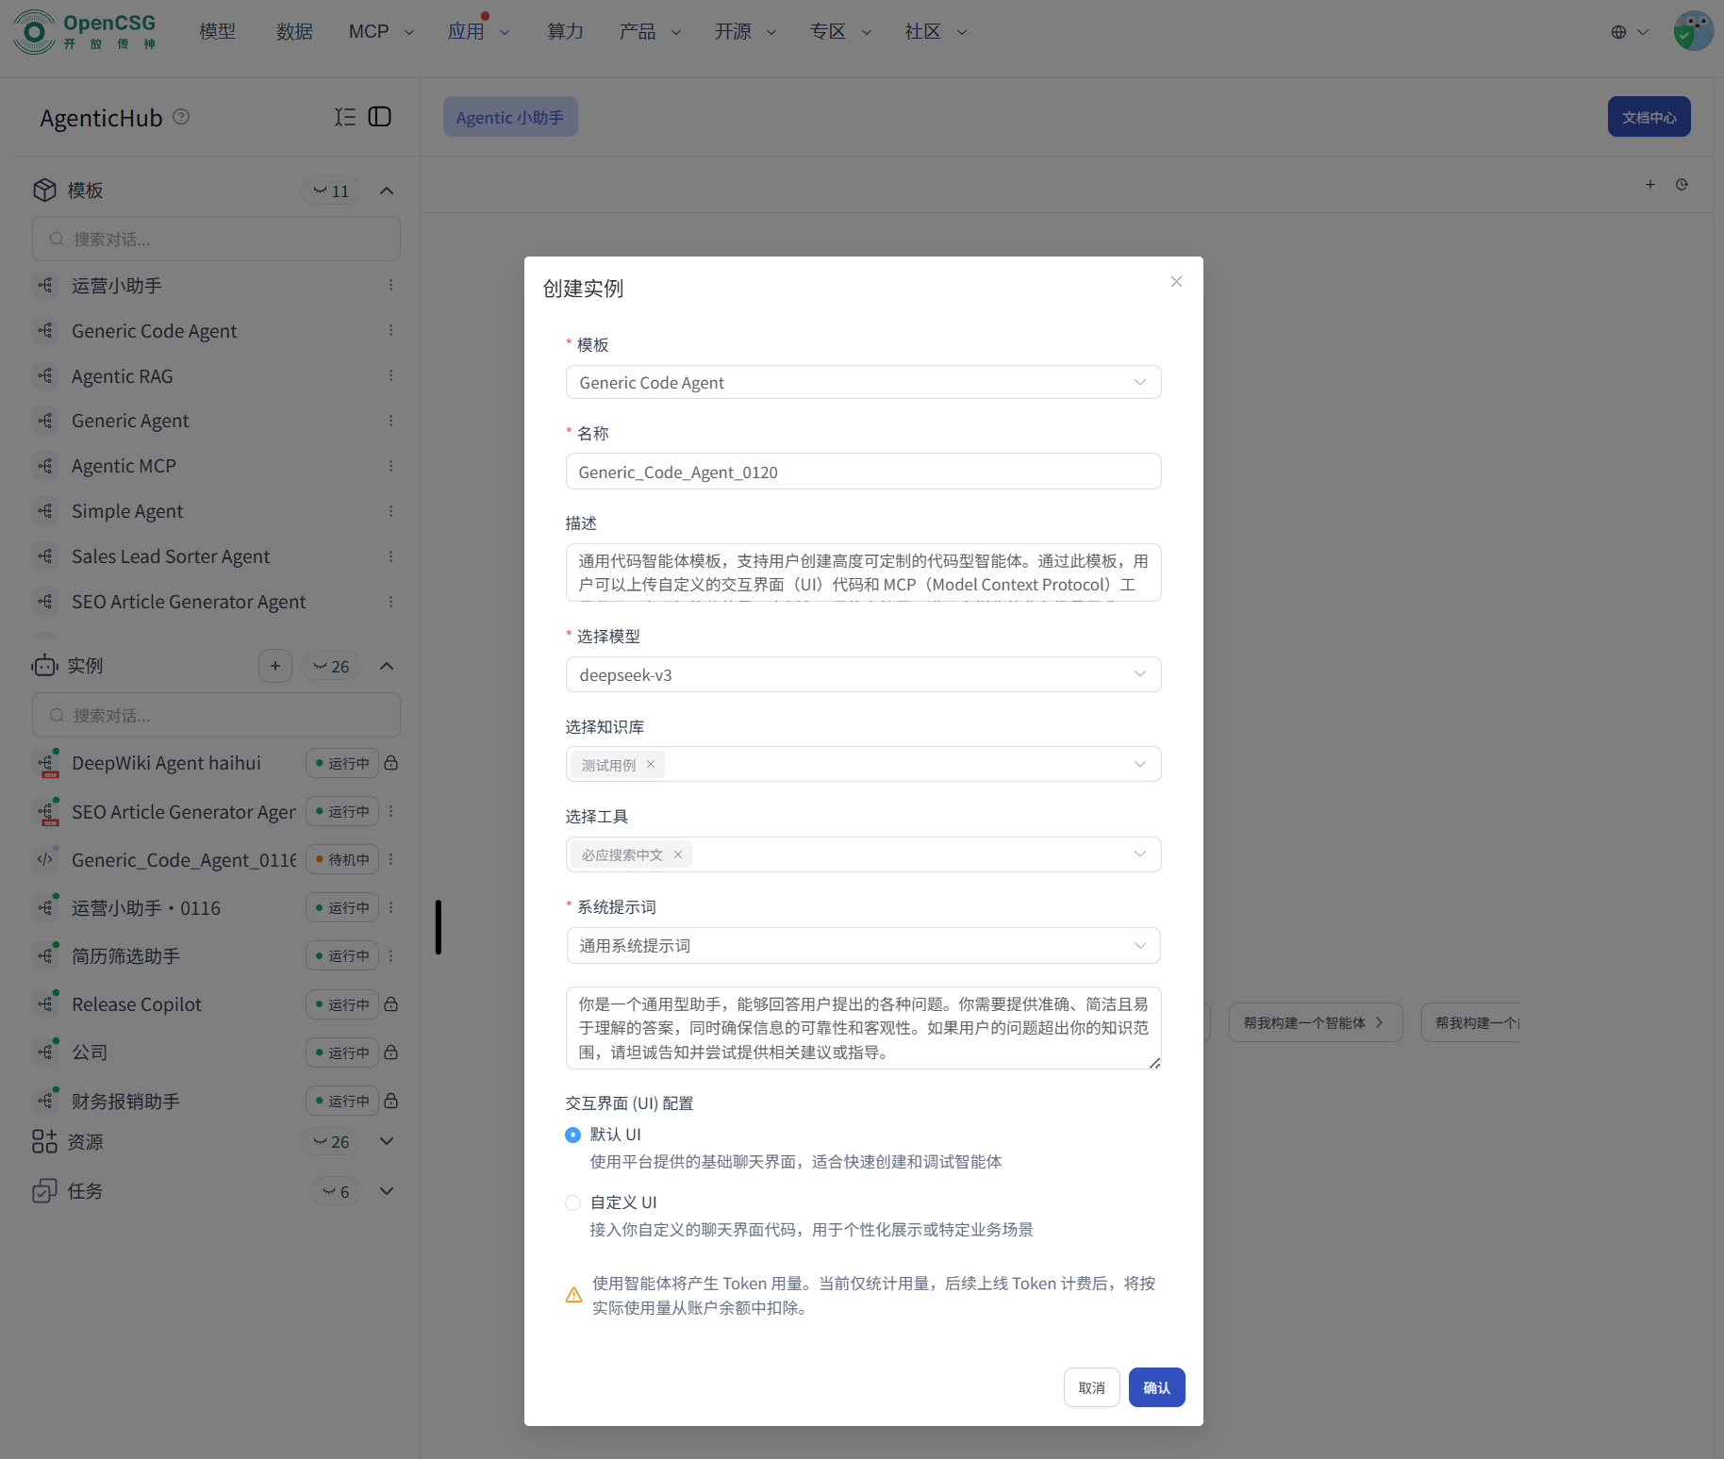Remove the 测试用例 knowledge base tag
The image size is (1724, 1459).
(650, 764)
